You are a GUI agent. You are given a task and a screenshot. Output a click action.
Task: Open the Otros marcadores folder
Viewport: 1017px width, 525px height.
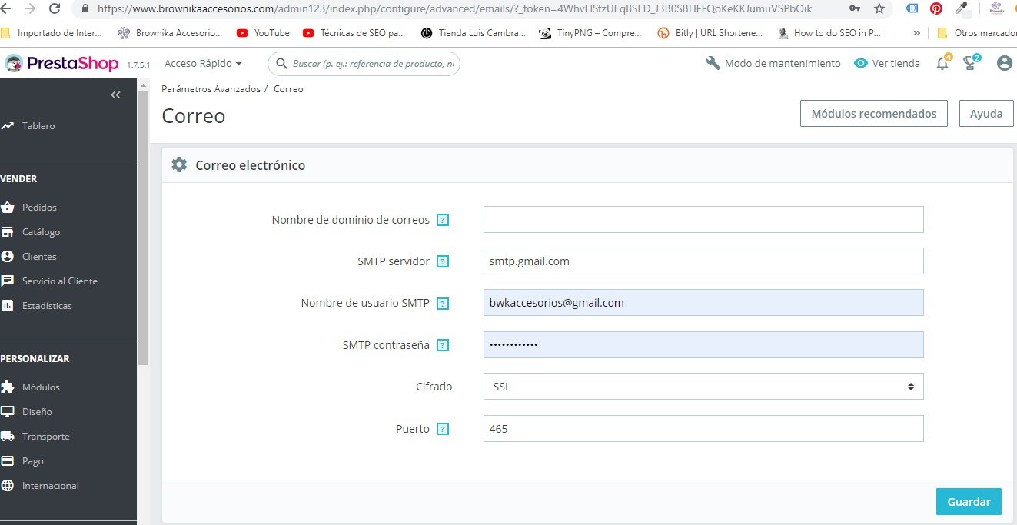click(976, 33)
